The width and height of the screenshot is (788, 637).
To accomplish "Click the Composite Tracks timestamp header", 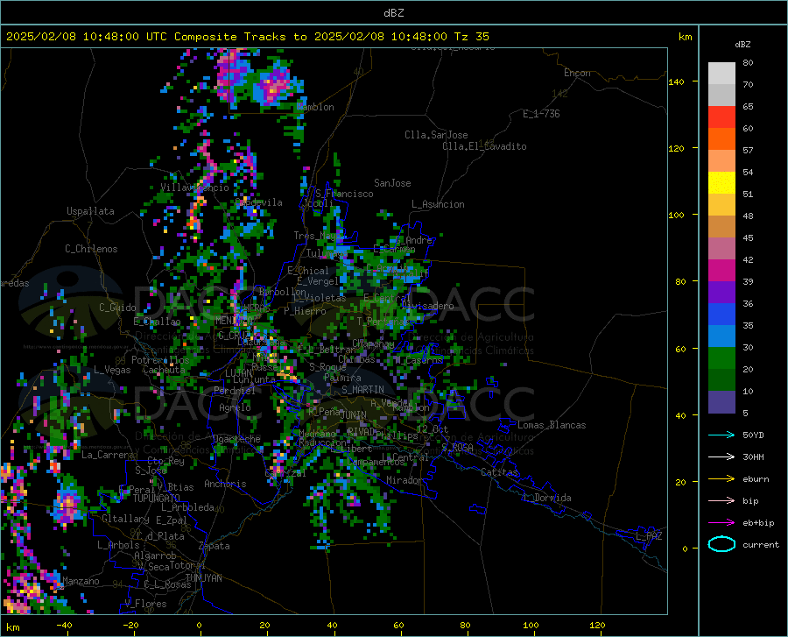I will 247,37.
